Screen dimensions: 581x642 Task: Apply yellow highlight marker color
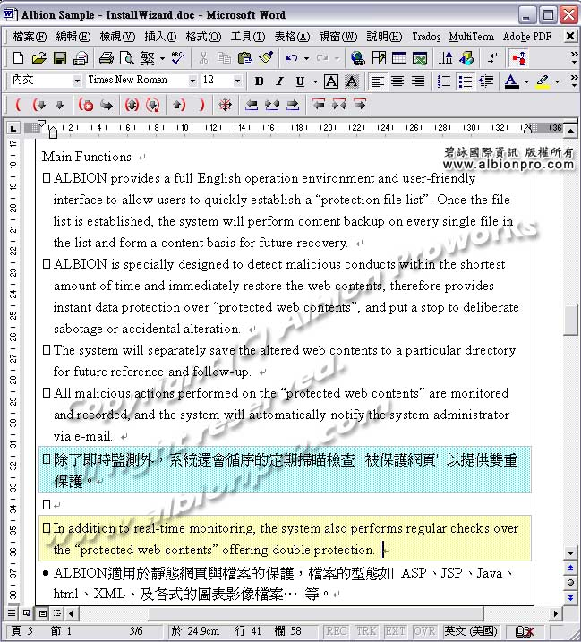[543, 81]
